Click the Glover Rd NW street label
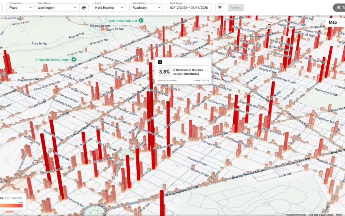The width and height of the screenshot is (345, 216). [x=20, y=23]
